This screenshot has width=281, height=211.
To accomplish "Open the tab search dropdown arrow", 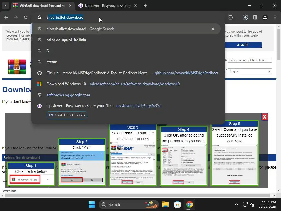I will pyautogui.click(x=5, y=5).
